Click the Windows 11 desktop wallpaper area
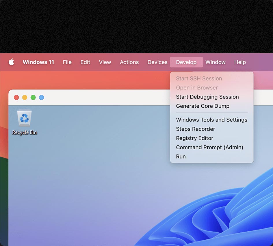 click(x=101, y=188)
